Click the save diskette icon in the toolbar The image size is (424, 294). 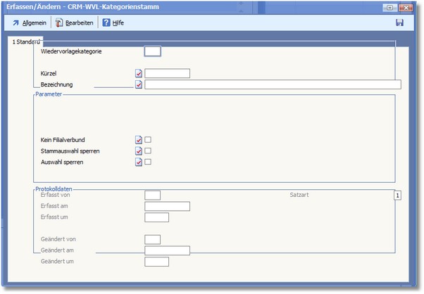coord(400,23)
